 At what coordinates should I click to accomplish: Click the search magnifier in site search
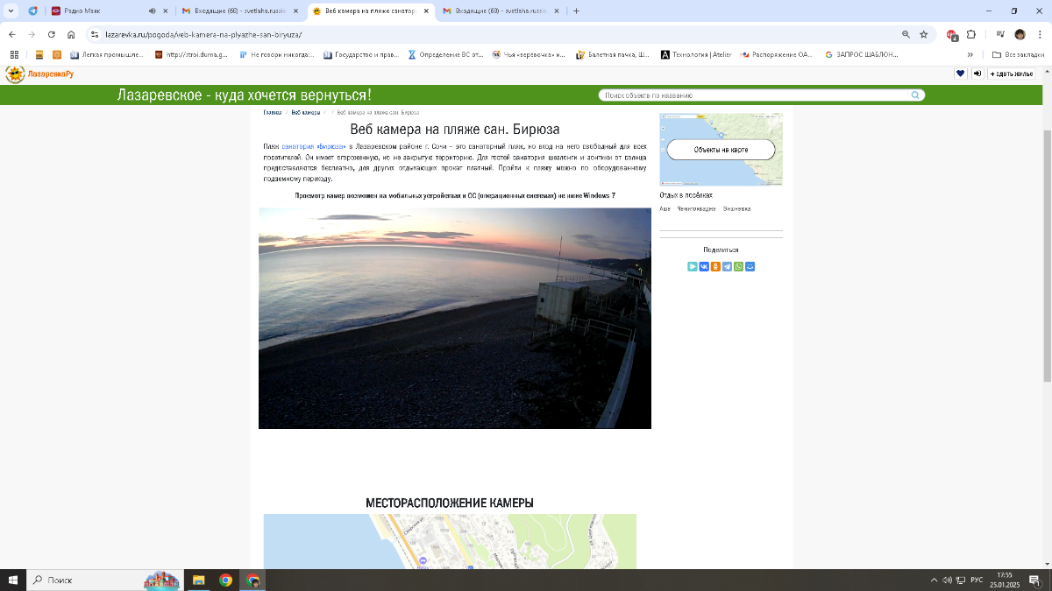[x=915, y=95]
